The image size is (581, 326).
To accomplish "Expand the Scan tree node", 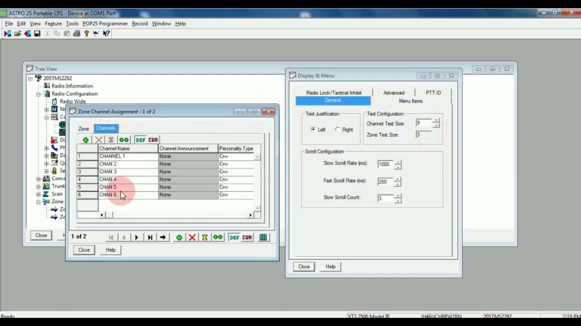I will 39,194.
